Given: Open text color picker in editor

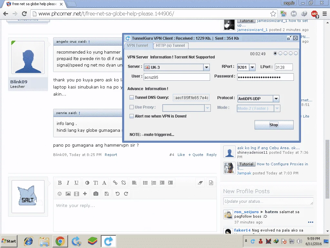Looking at the screenshot, I should 87,183.
